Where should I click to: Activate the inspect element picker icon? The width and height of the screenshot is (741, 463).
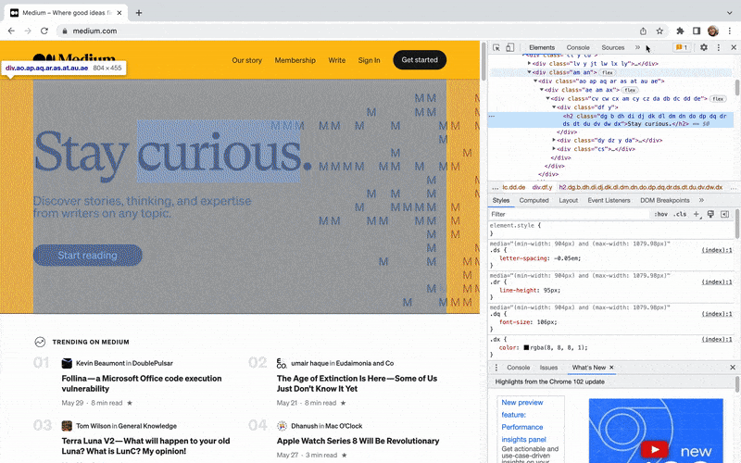pos(496,48)
